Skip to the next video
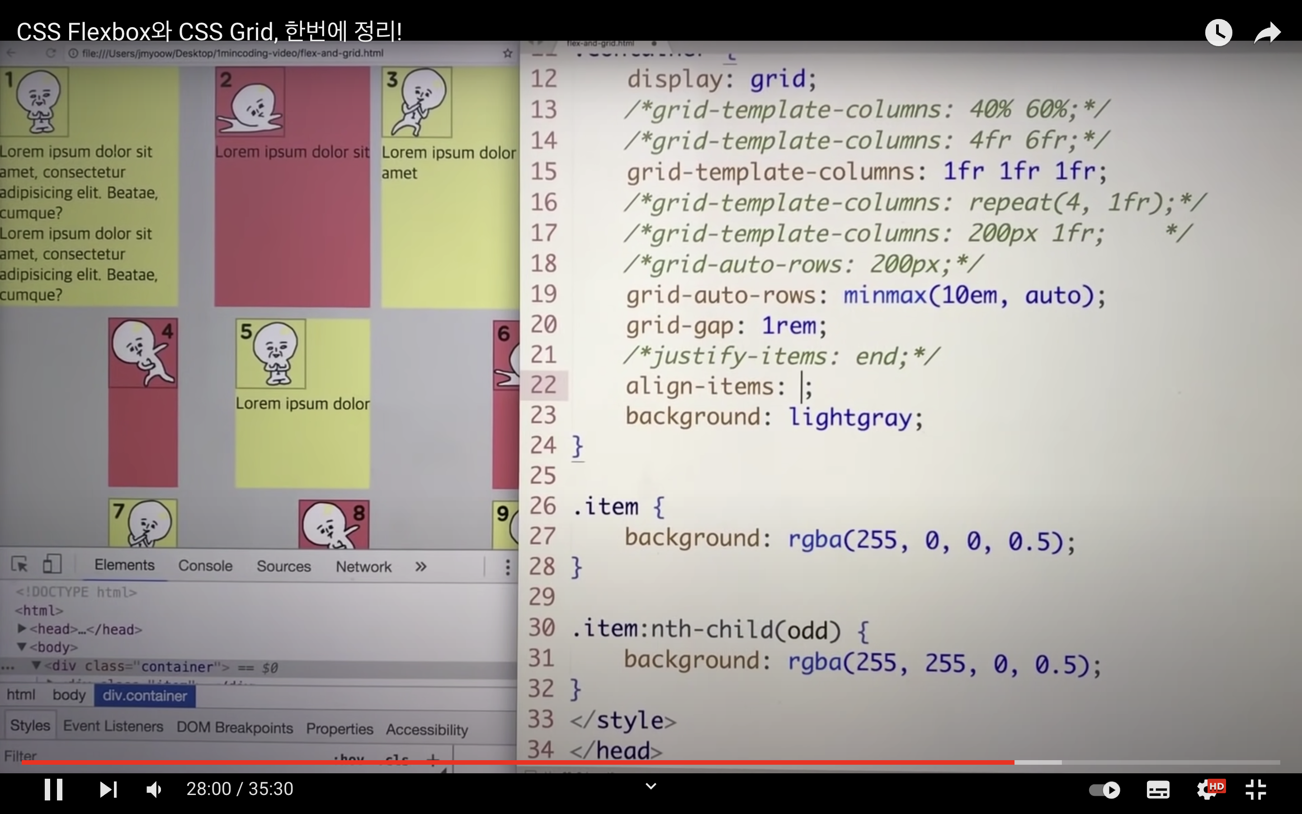Screen dimensions: 1302x814 pos(108,790)
